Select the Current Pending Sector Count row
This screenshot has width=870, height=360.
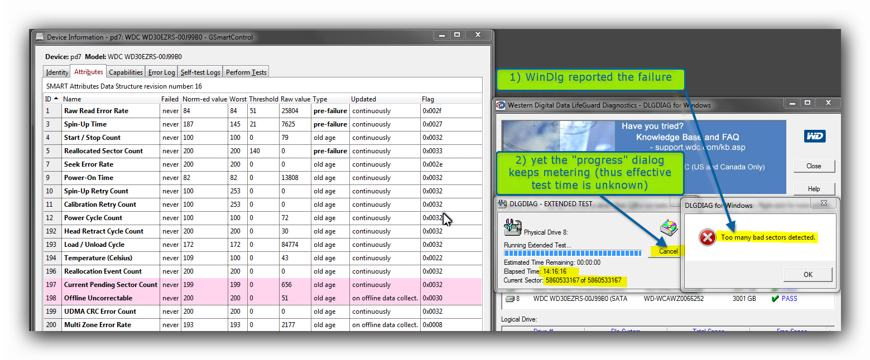tap(262, 285)
